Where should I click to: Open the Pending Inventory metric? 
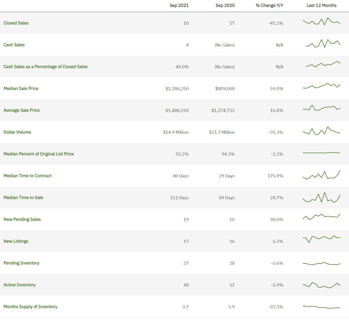pos(21,263)
